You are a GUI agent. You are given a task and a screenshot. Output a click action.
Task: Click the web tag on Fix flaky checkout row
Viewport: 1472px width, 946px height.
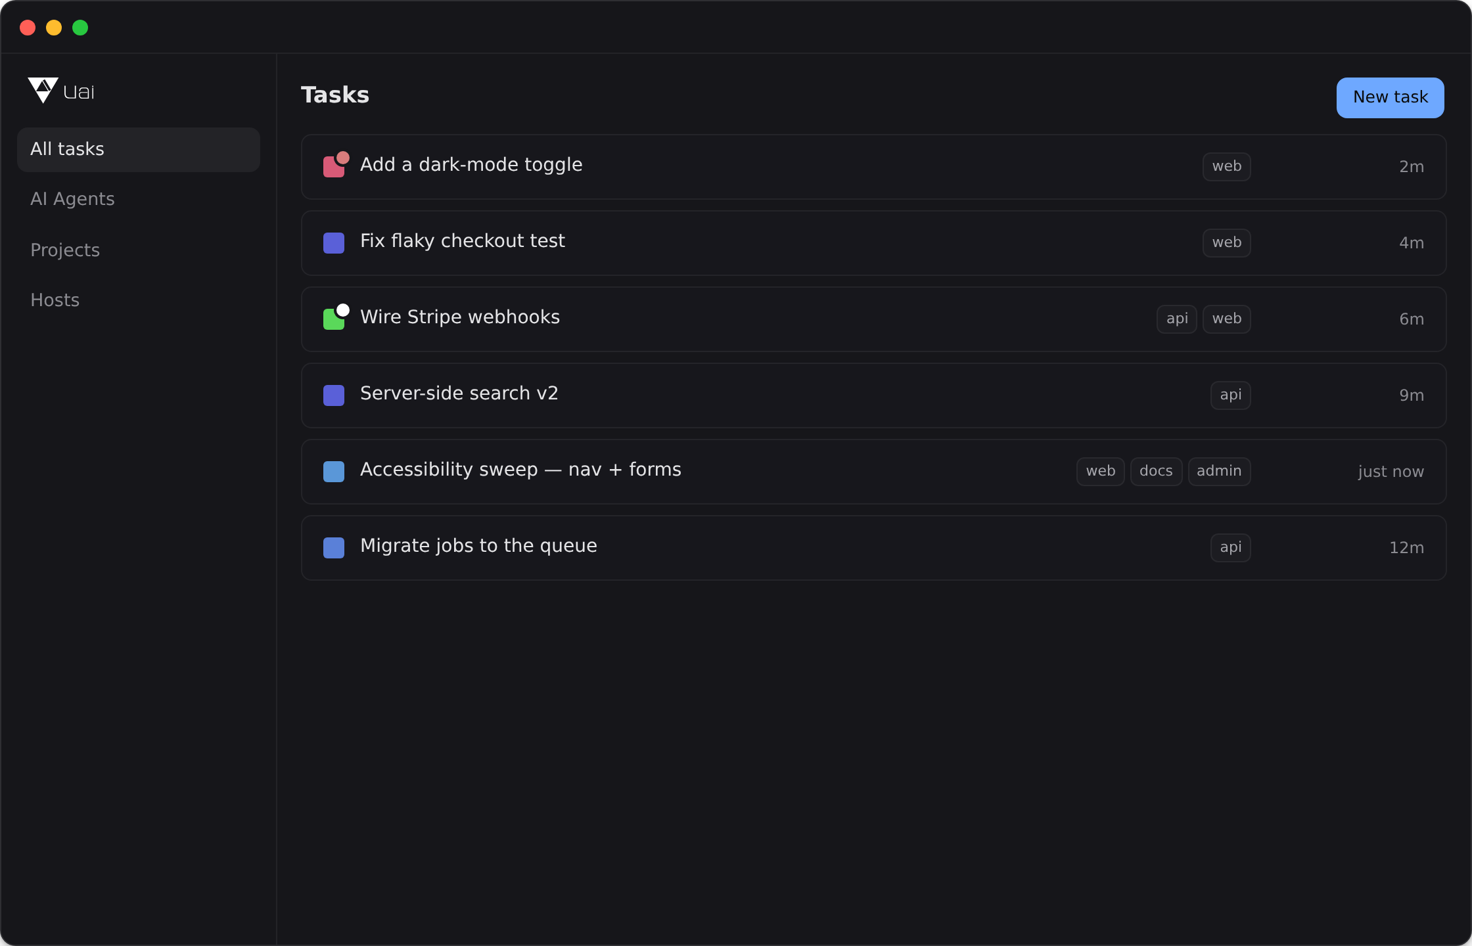pyautogui.click(x=1227, y=243)
